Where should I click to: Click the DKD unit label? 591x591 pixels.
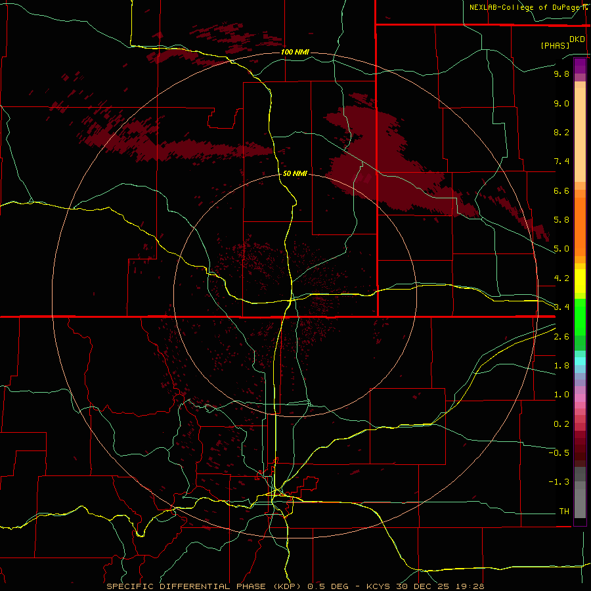pos(577,39)
